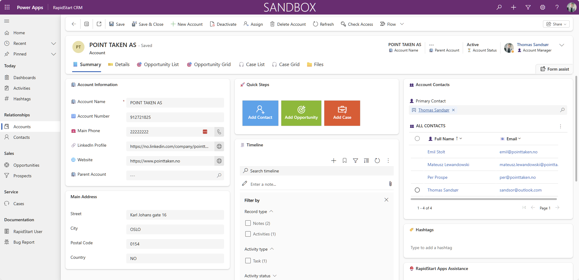Switch to the Details tab
Viewport: 579px width, 280px height.
pos(119,64)
